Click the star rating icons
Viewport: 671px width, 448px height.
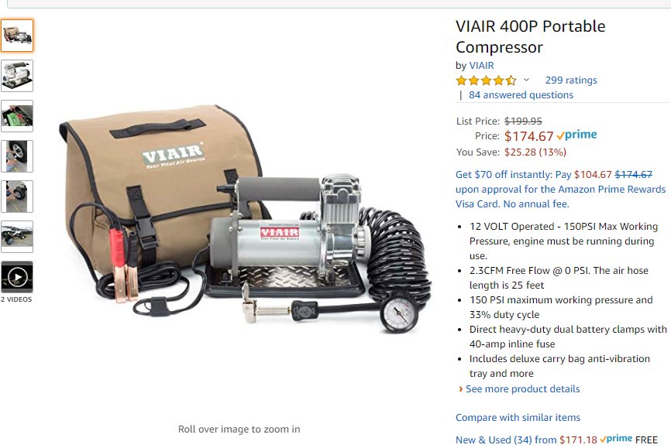486,80
